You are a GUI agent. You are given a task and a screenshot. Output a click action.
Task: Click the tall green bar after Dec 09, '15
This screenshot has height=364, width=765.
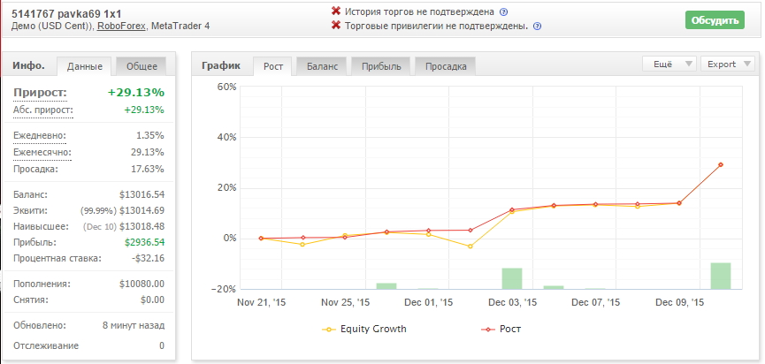pos(721,277)
